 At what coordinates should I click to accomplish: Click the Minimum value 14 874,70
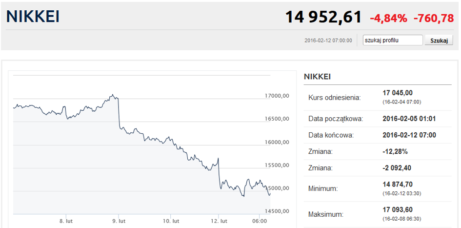[x=398, y=184]
